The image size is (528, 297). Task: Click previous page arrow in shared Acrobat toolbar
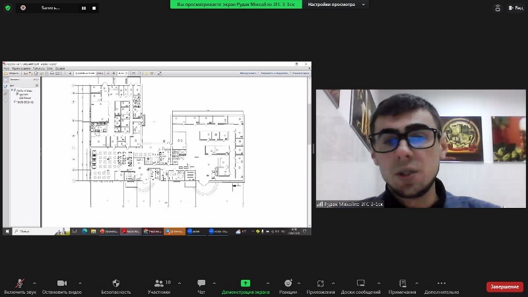point(65,73)
